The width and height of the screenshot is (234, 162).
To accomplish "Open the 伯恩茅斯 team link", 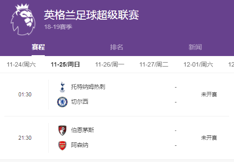I will tap(83, 130).
